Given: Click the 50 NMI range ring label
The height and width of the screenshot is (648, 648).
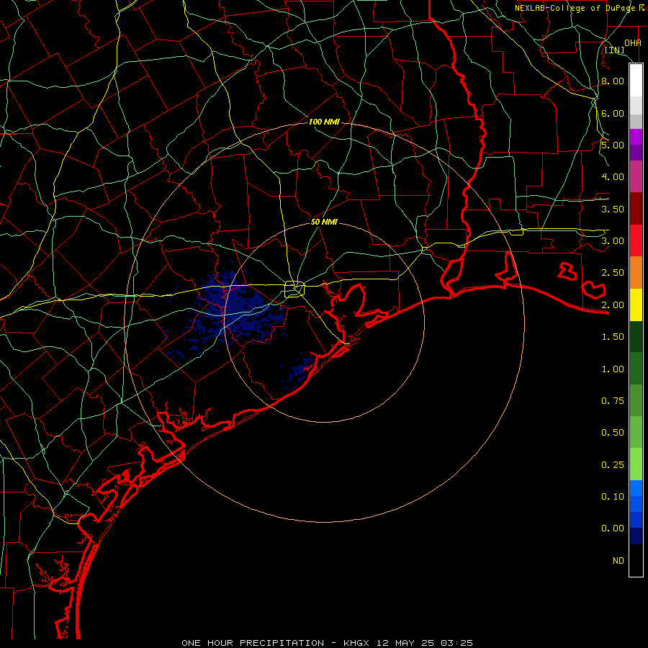Looking at the screenshot, I should [x=324, y=222].
